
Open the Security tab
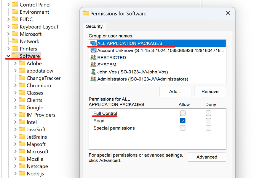click(x=94, y=26)
